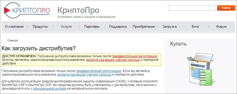Click blue войдите под вашей учётной записью link
The width and height of the screenshot is (237, 94).
coord(84,74)
